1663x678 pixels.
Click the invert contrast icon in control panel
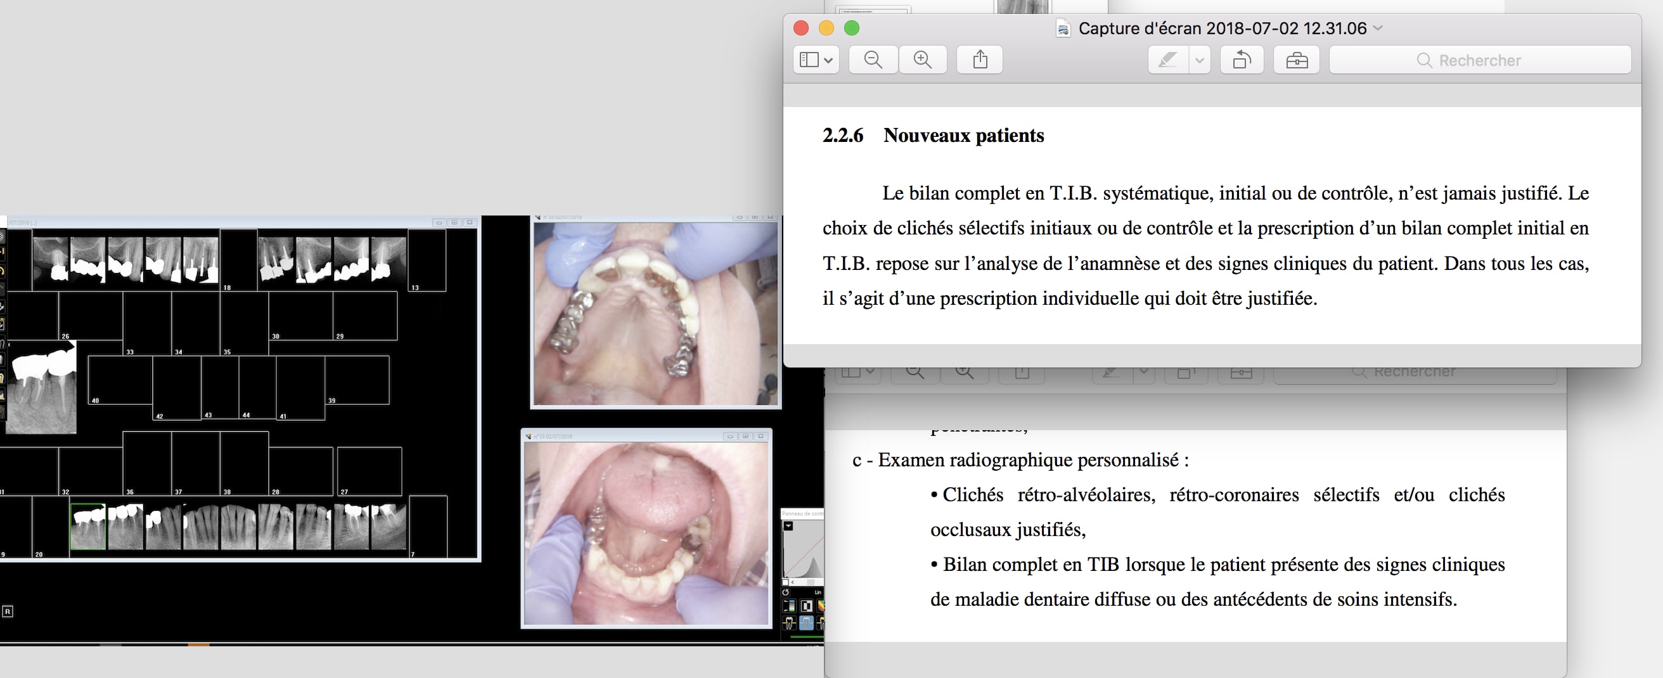pyautogui.click(x=806, y=606)
